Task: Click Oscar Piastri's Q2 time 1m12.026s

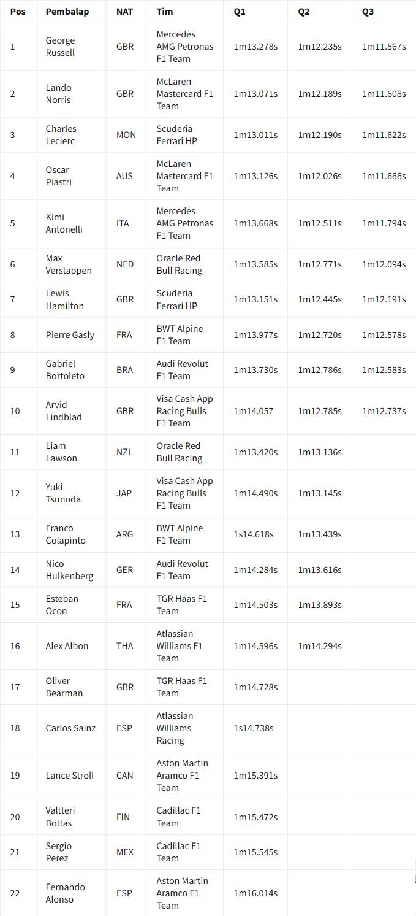Action: (x=320, y=176)
